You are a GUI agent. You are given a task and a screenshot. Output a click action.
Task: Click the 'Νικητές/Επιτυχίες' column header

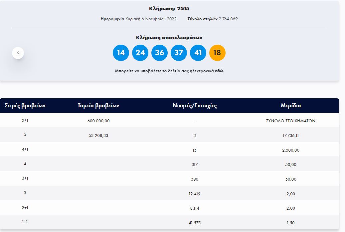coord(195,106)
